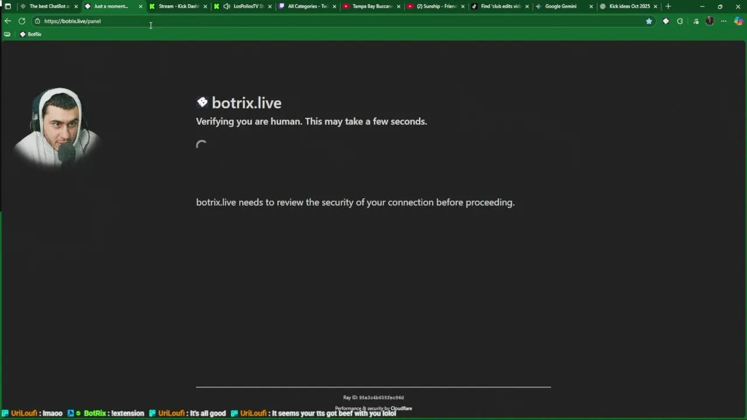Close the LosPollosTV tab
The width and height of the screenshot is (747, 420).
tap(270, 6)
